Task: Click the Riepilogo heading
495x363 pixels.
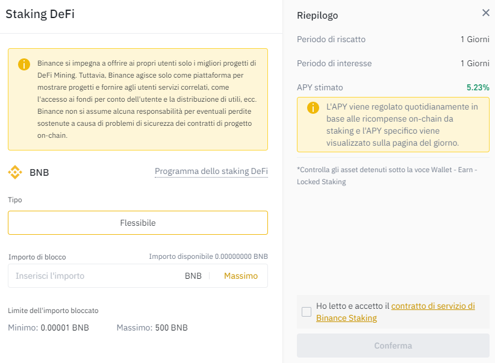Action: point(317,16)
